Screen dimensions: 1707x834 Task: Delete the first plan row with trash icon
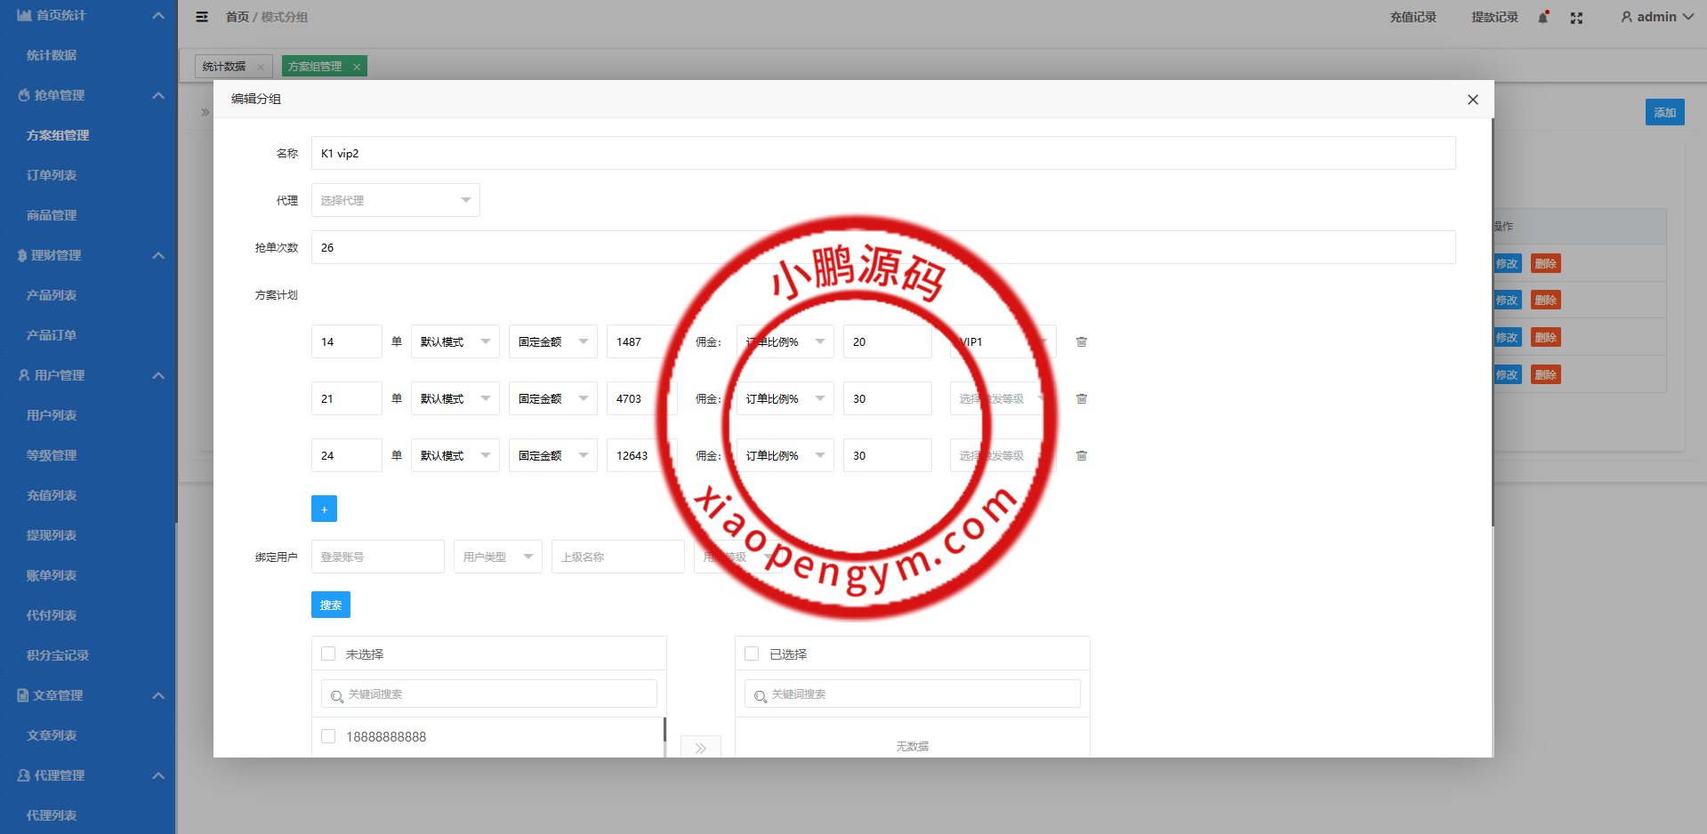click(x=1082, y=341)
